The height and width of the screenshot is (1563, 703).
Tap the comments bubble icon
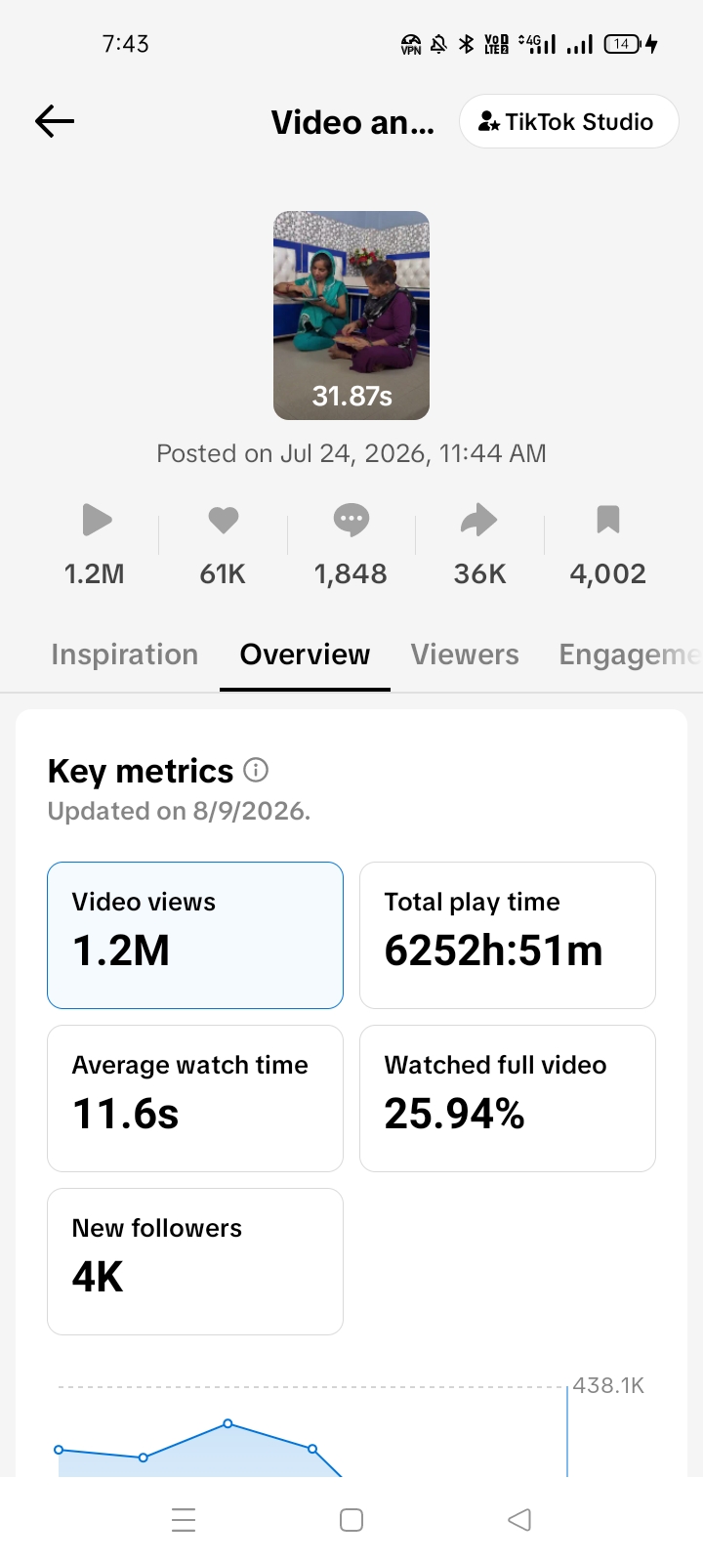[x=351, y=520]
